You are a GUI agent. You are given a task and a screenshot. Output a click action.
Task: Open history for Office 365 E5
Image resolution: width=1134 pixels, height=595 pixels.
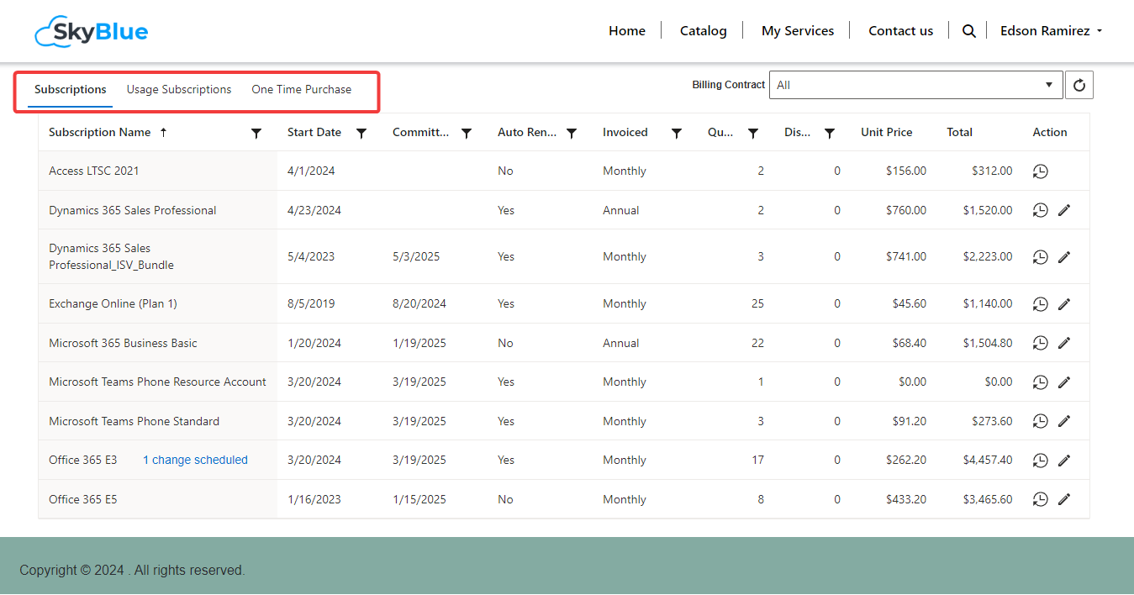click(1040, 499)
